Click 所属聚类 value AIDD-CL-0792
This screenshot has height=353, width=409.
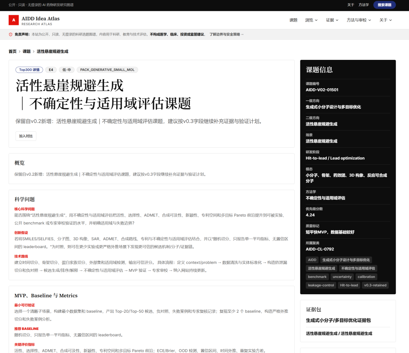[x=320, y=249]
